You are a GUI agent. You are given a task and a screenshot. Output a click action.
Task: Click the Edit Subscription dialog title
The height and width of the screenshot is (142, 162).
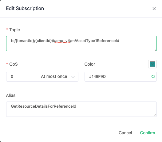25,8
